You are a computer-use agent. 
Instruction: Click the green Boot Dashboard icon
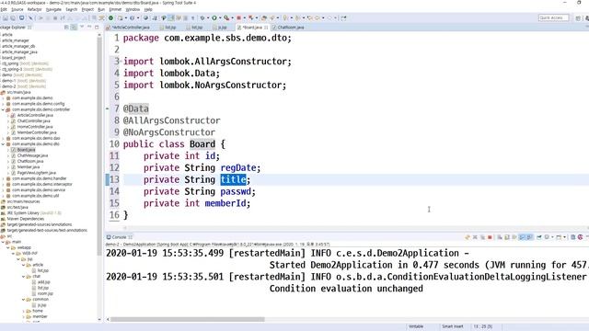110,18
